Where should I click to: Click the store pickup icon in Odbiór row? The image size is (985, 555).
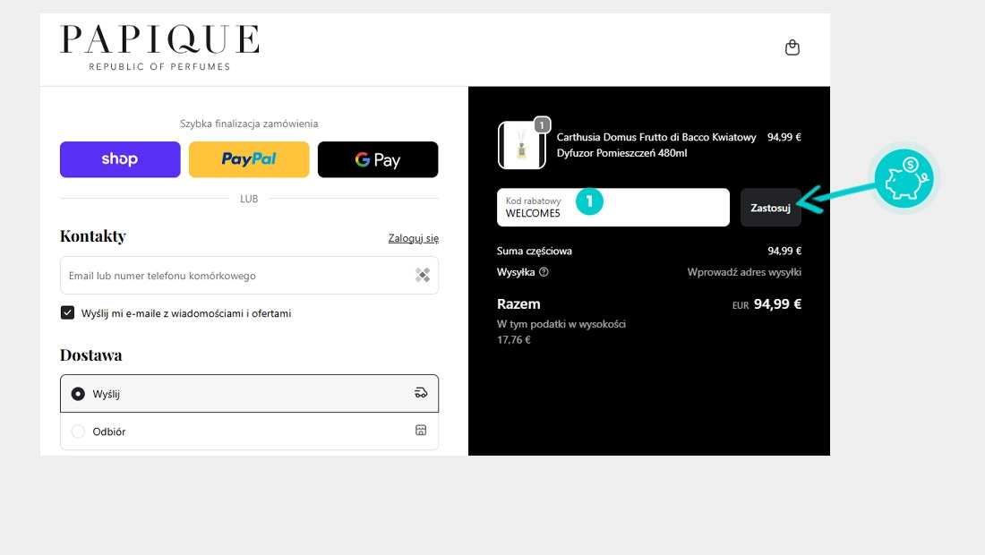tap(421, 431)
